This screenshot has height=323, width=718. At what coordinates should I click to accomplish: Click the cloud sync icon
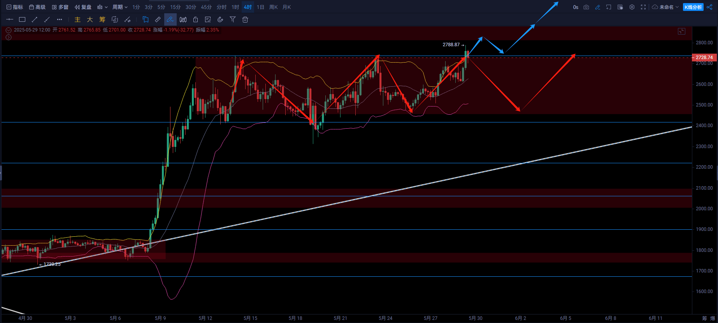pyautogui.click(x=655, y=7)
